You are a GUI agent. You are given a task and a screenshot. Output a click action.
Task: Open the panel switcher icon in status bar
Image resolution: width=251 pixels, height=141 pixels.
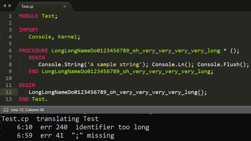(x=6, y=110)
